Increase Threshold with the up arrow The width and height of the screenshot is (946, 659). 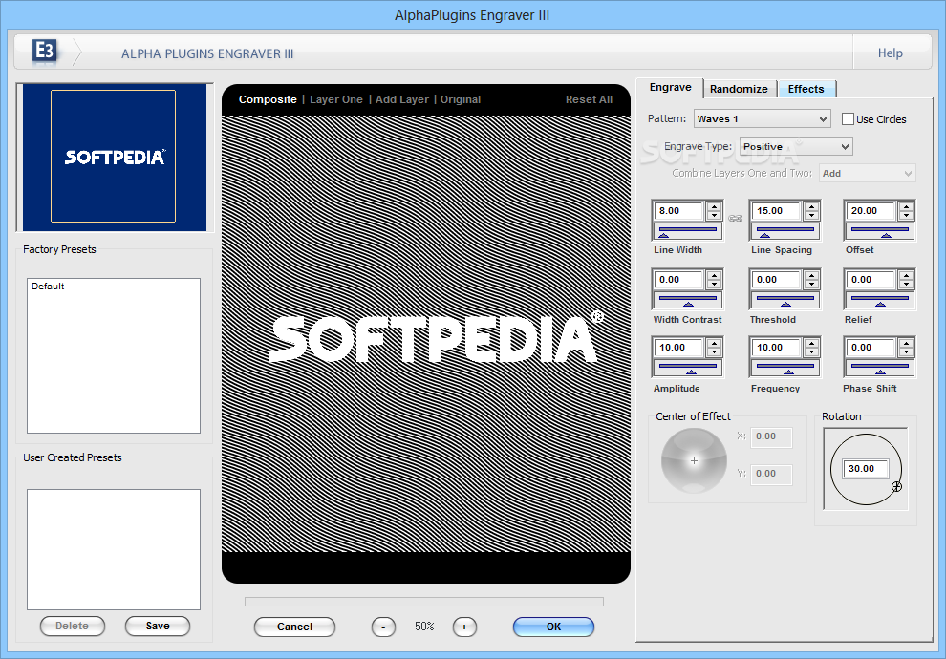811,275
